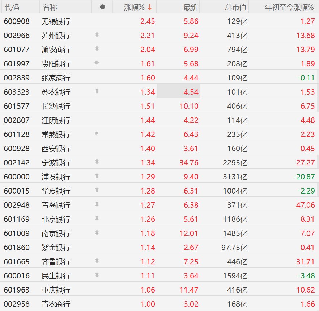Image resolution: width=319 pixels, height=311 pixels.
Task: Click latest price 34.76 of 宁波银行
Action: point(189,162)
